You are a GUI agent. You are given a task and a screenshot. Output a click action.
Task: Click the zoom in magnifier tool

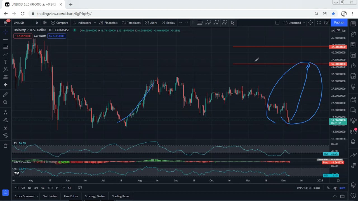5,102
